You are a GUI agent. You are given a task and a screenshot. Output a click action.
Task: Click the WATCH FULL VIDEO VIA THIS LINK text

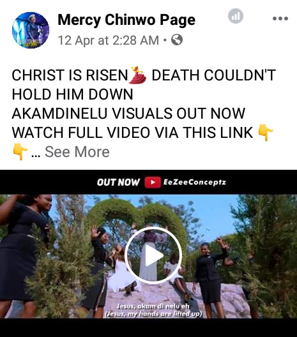coord(132,132)
